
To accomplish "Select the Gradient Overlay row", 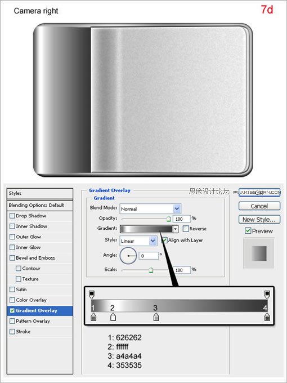I will click(x=40, y=311).
